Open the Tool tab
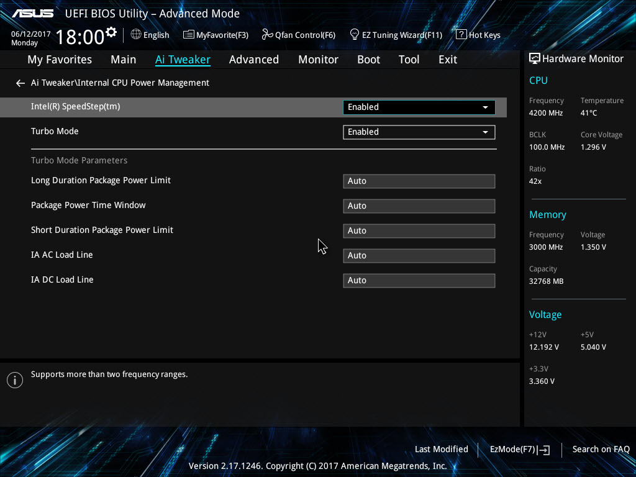This screenshot has height=477, width=636. coord(409,60)
